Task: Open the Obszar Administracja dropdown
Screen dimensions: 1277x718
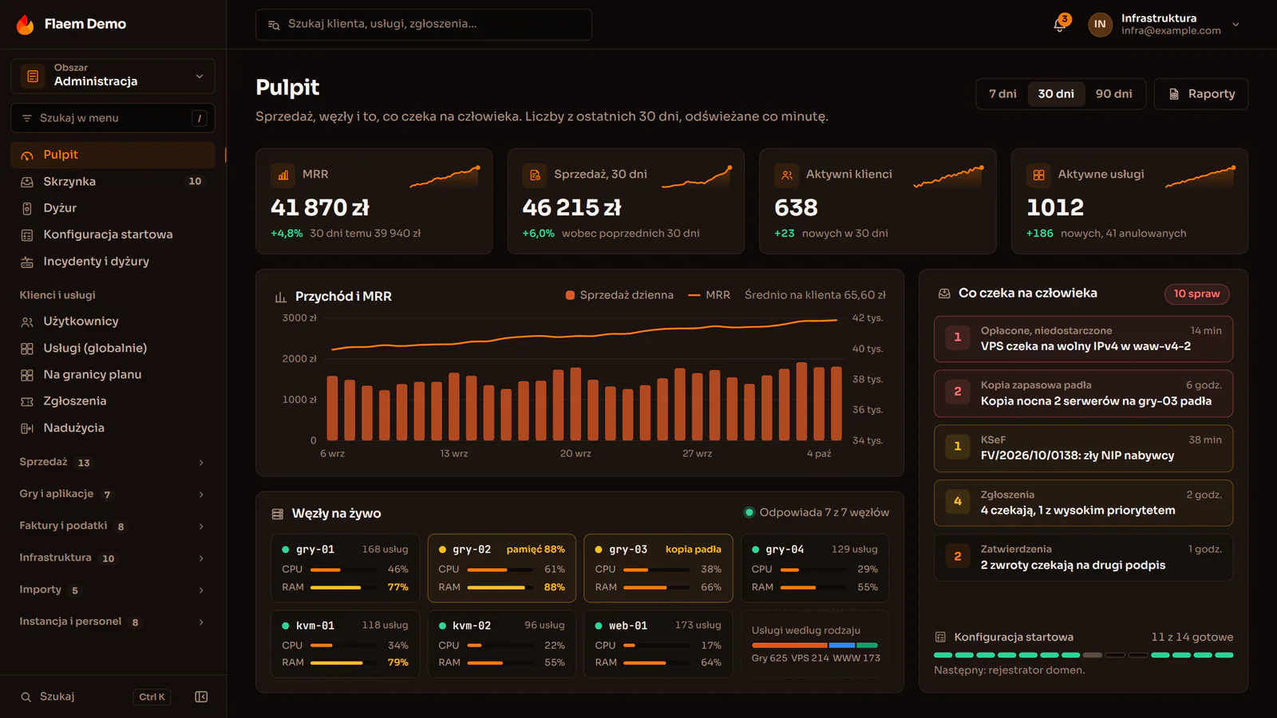Action: tap(113, 76)
